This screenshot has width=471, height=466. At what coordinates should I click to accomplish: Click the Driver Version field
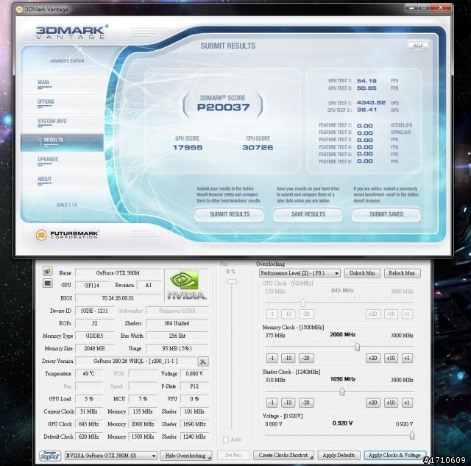pyautogui.click(x=135, y=361)
